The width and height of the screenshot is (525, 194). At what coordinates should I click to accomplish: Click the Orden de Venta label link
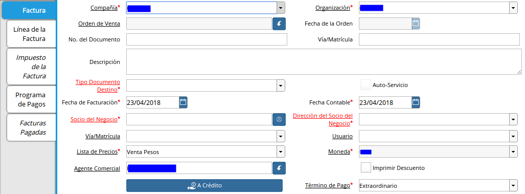click(99, 24)
